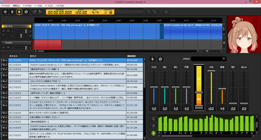Viewport: 261px width, 140px height.
Task: Play the selected phrase in parameter panel
Action: (152, 59)
